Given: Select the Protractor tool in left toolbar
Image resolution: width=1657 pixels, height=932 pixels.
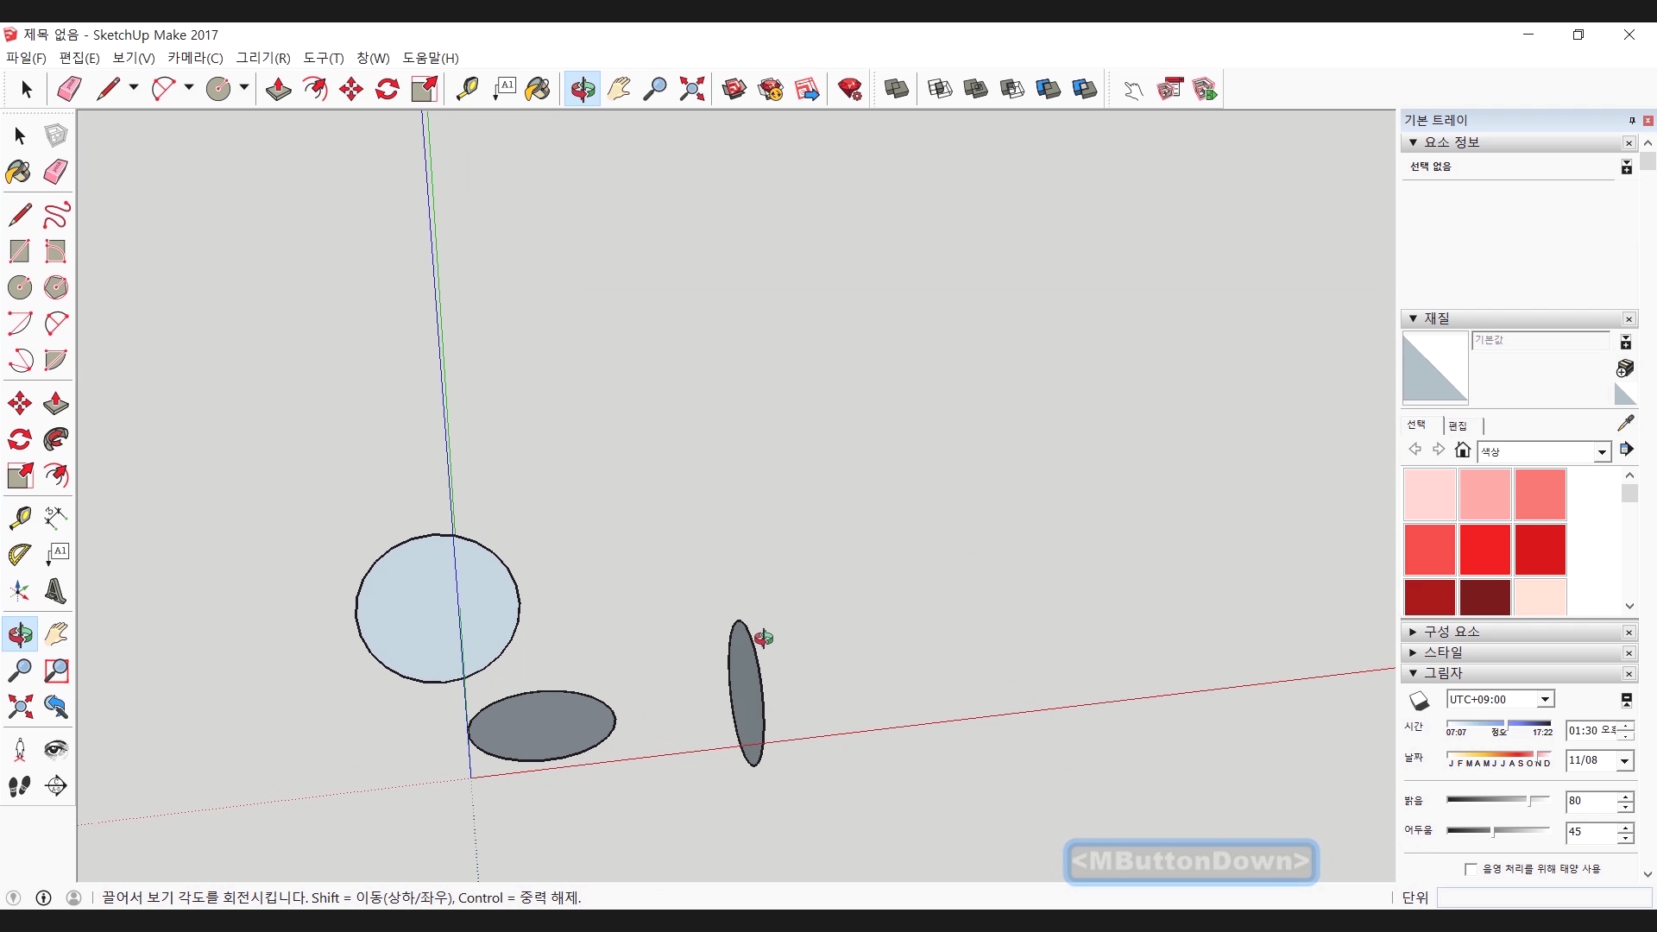Looking at the screenshot, I should click(x=19, y=553).
